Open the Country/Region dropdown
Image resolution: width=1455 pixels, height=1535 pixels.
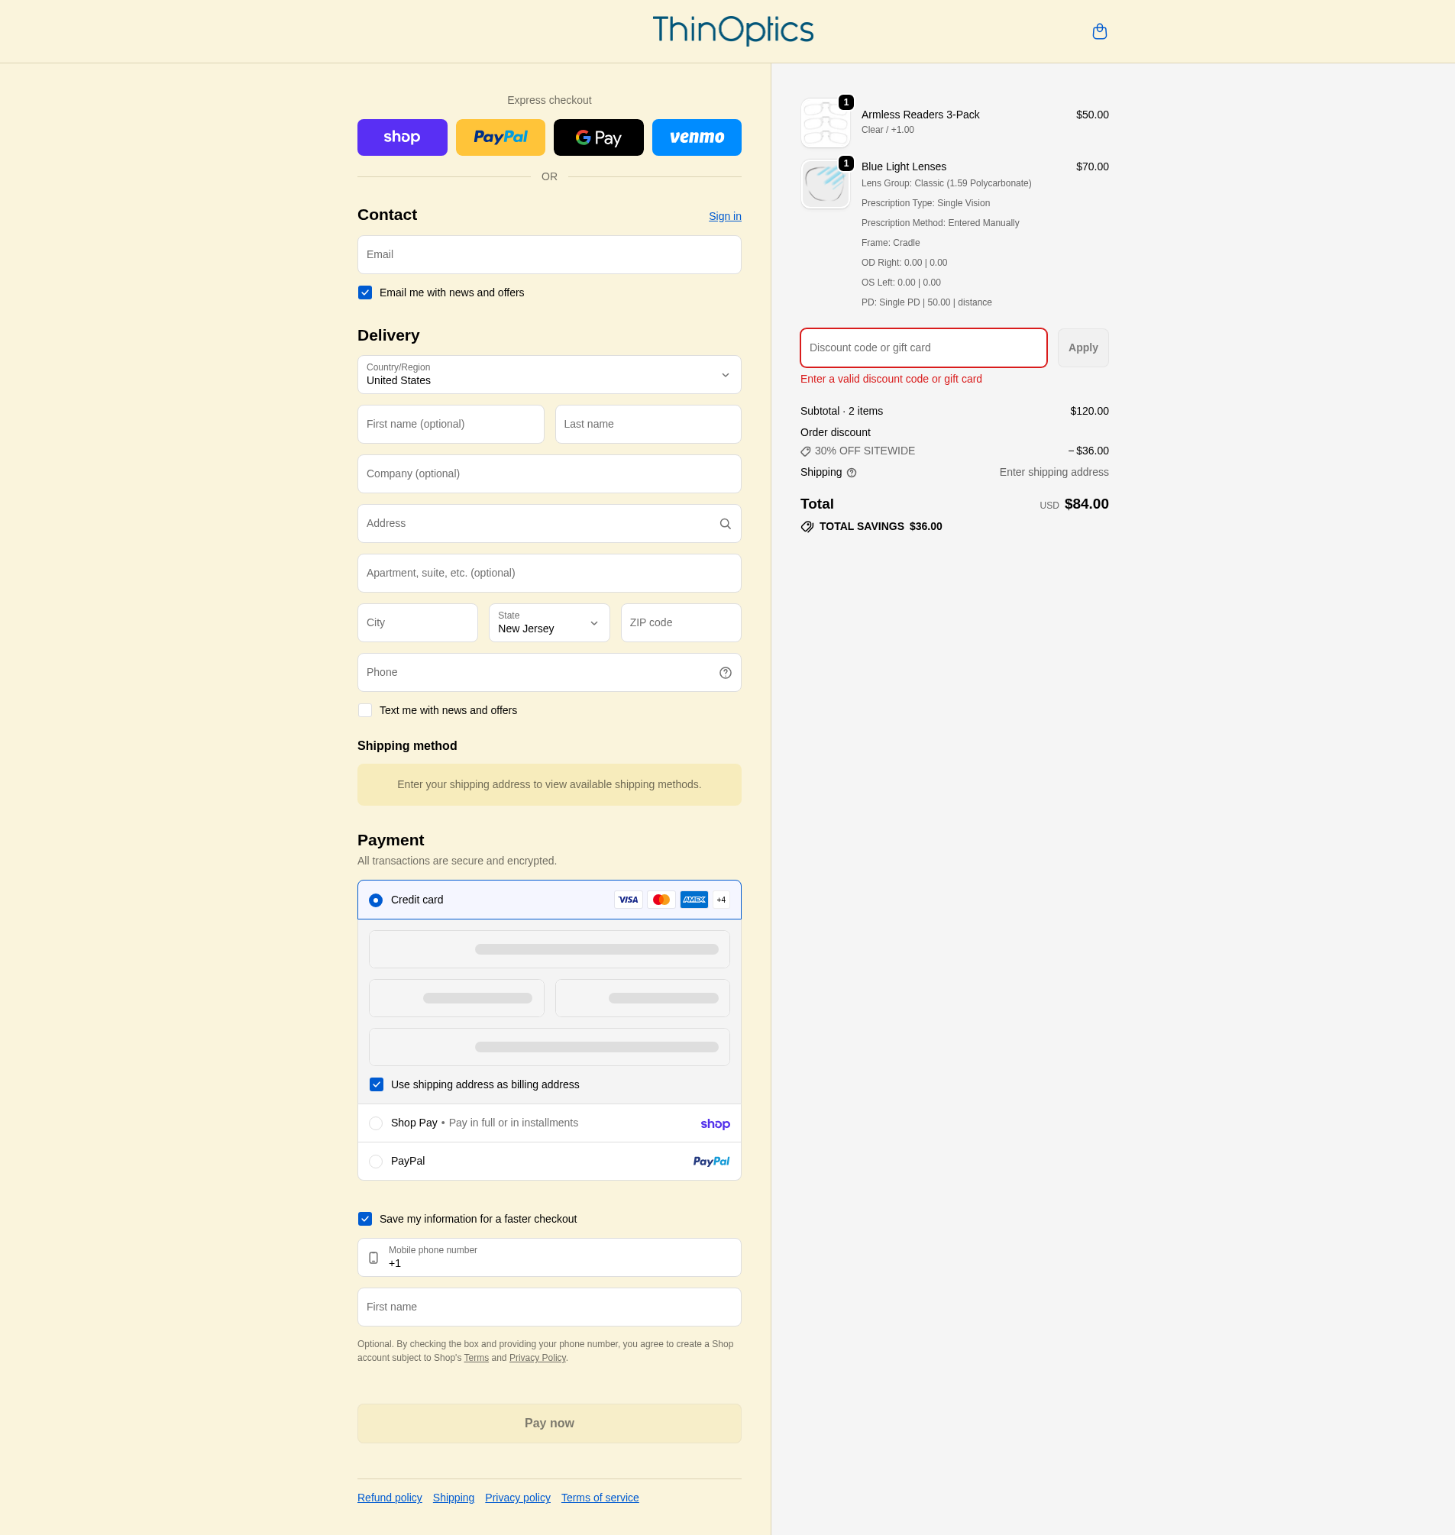tap(549, 375)
